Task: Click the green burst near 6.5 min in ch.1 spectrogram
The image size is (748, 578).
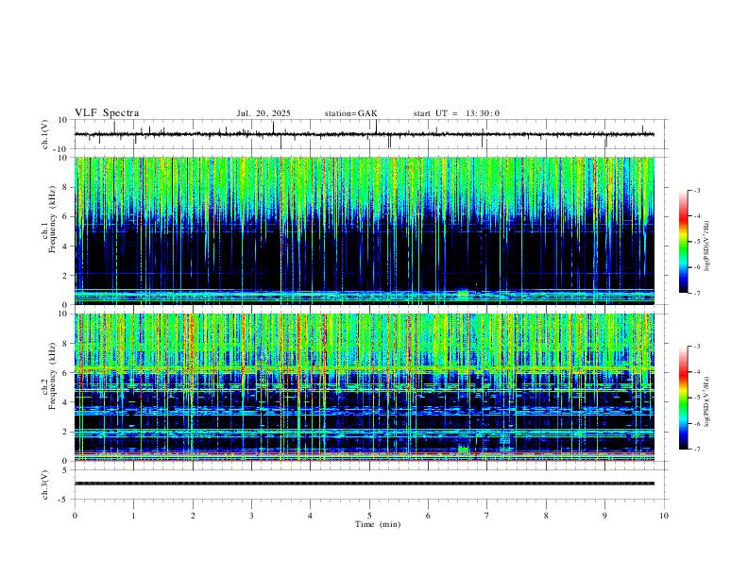Action: click(x=462, y=294)
